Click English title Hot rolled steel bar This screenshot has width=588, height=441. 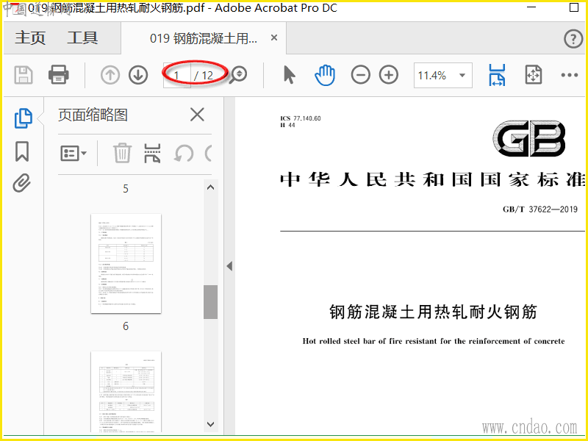point(434,341)
